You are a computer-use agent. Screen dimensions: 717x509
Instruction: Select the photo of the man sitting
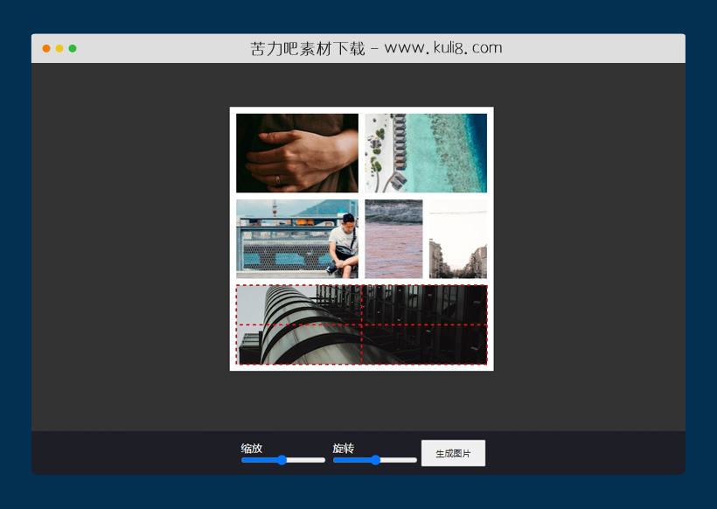tap(297, 239)
